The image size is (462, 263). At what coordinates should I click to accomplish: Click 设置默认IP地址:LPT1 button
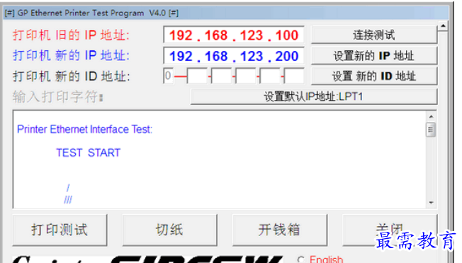click(x=313, y=96)
